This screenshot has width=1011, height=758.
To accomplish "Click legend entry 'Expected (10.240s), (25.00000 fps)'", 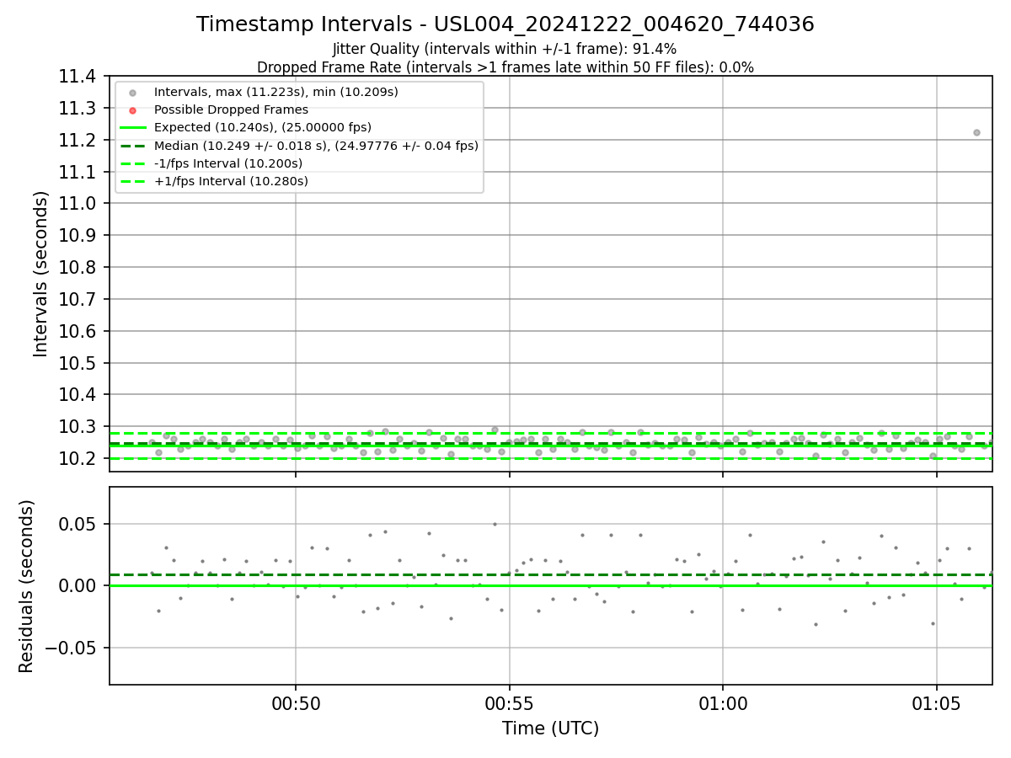I will 263,127.
